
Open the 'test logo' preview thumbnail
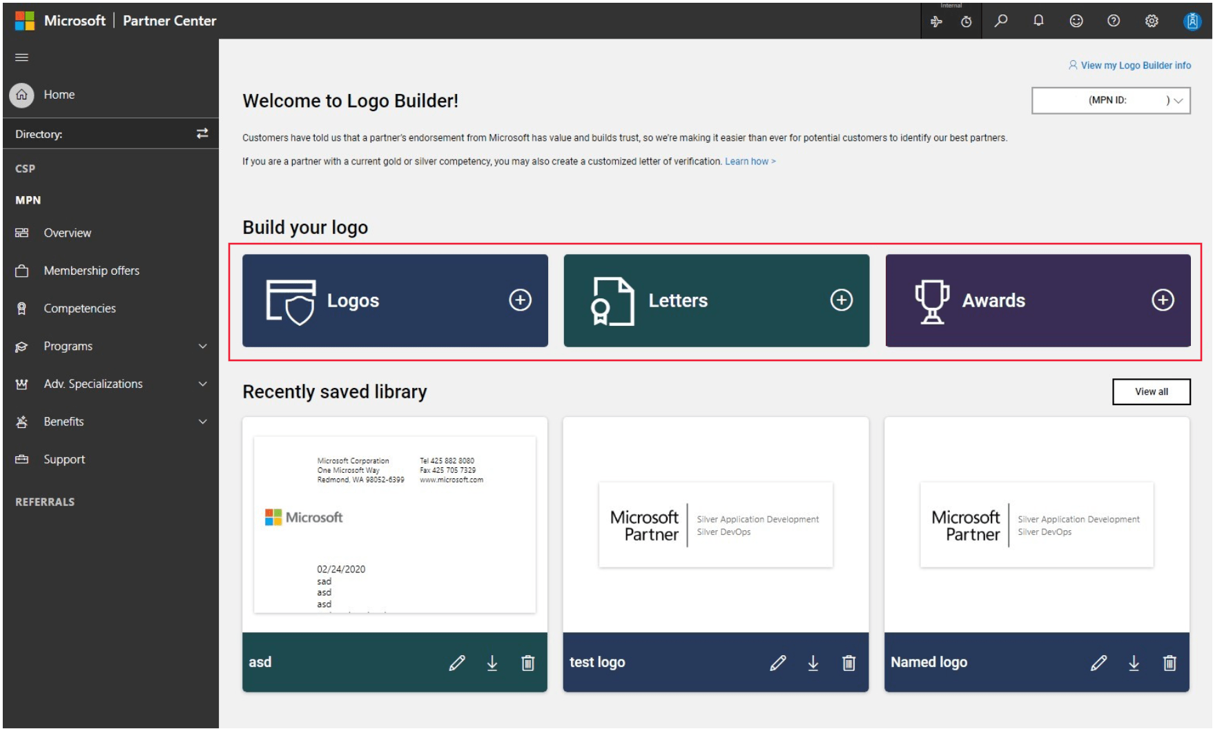(x=716, y=525)
